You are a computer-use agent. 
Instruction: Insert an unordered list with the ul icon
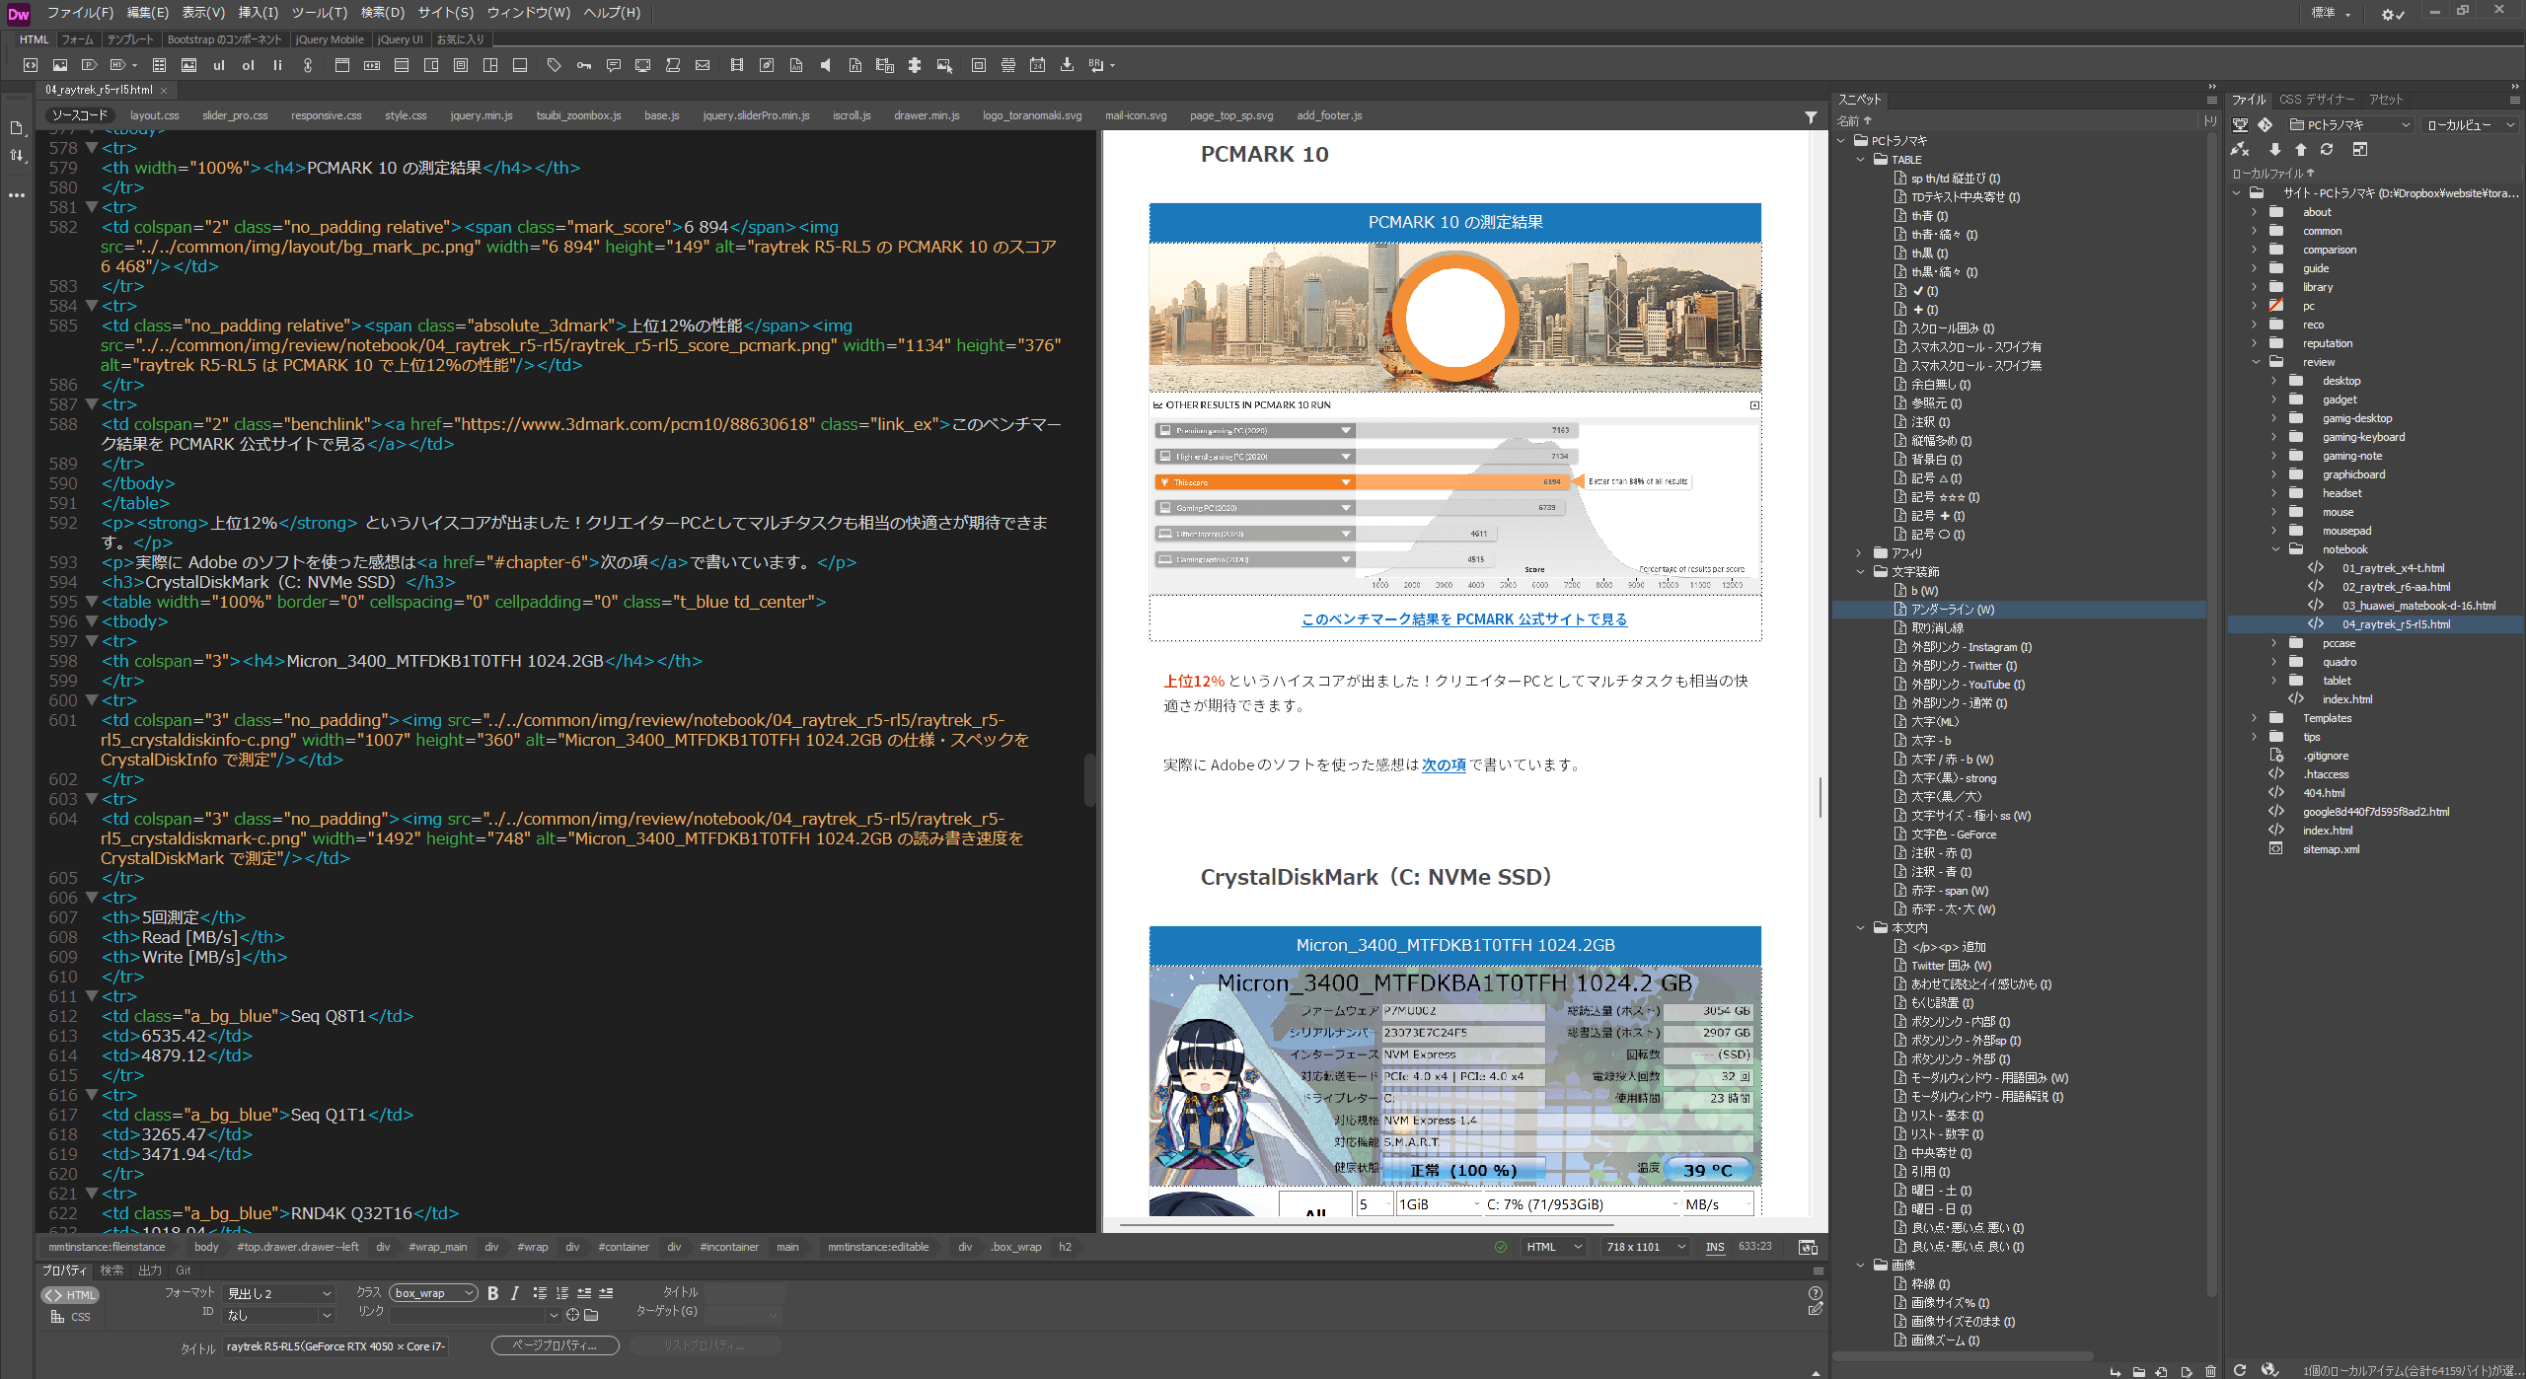click(x=219, y=65)
